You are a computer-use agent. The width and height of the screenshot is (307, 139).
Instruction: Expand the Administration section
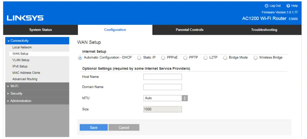[37, 101]
